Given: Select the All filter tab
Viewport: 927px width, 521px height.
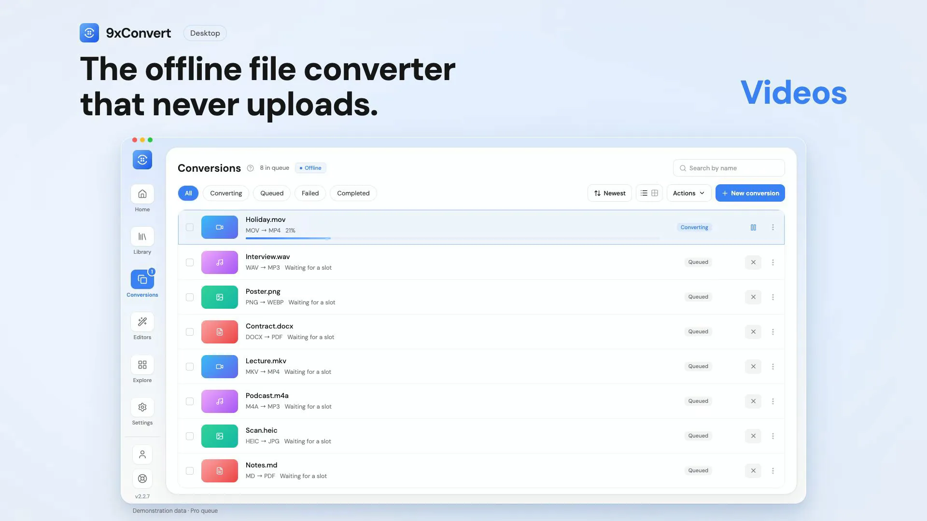Looking at the screenshot, I should pyautogui.click(x=188, y=193).
